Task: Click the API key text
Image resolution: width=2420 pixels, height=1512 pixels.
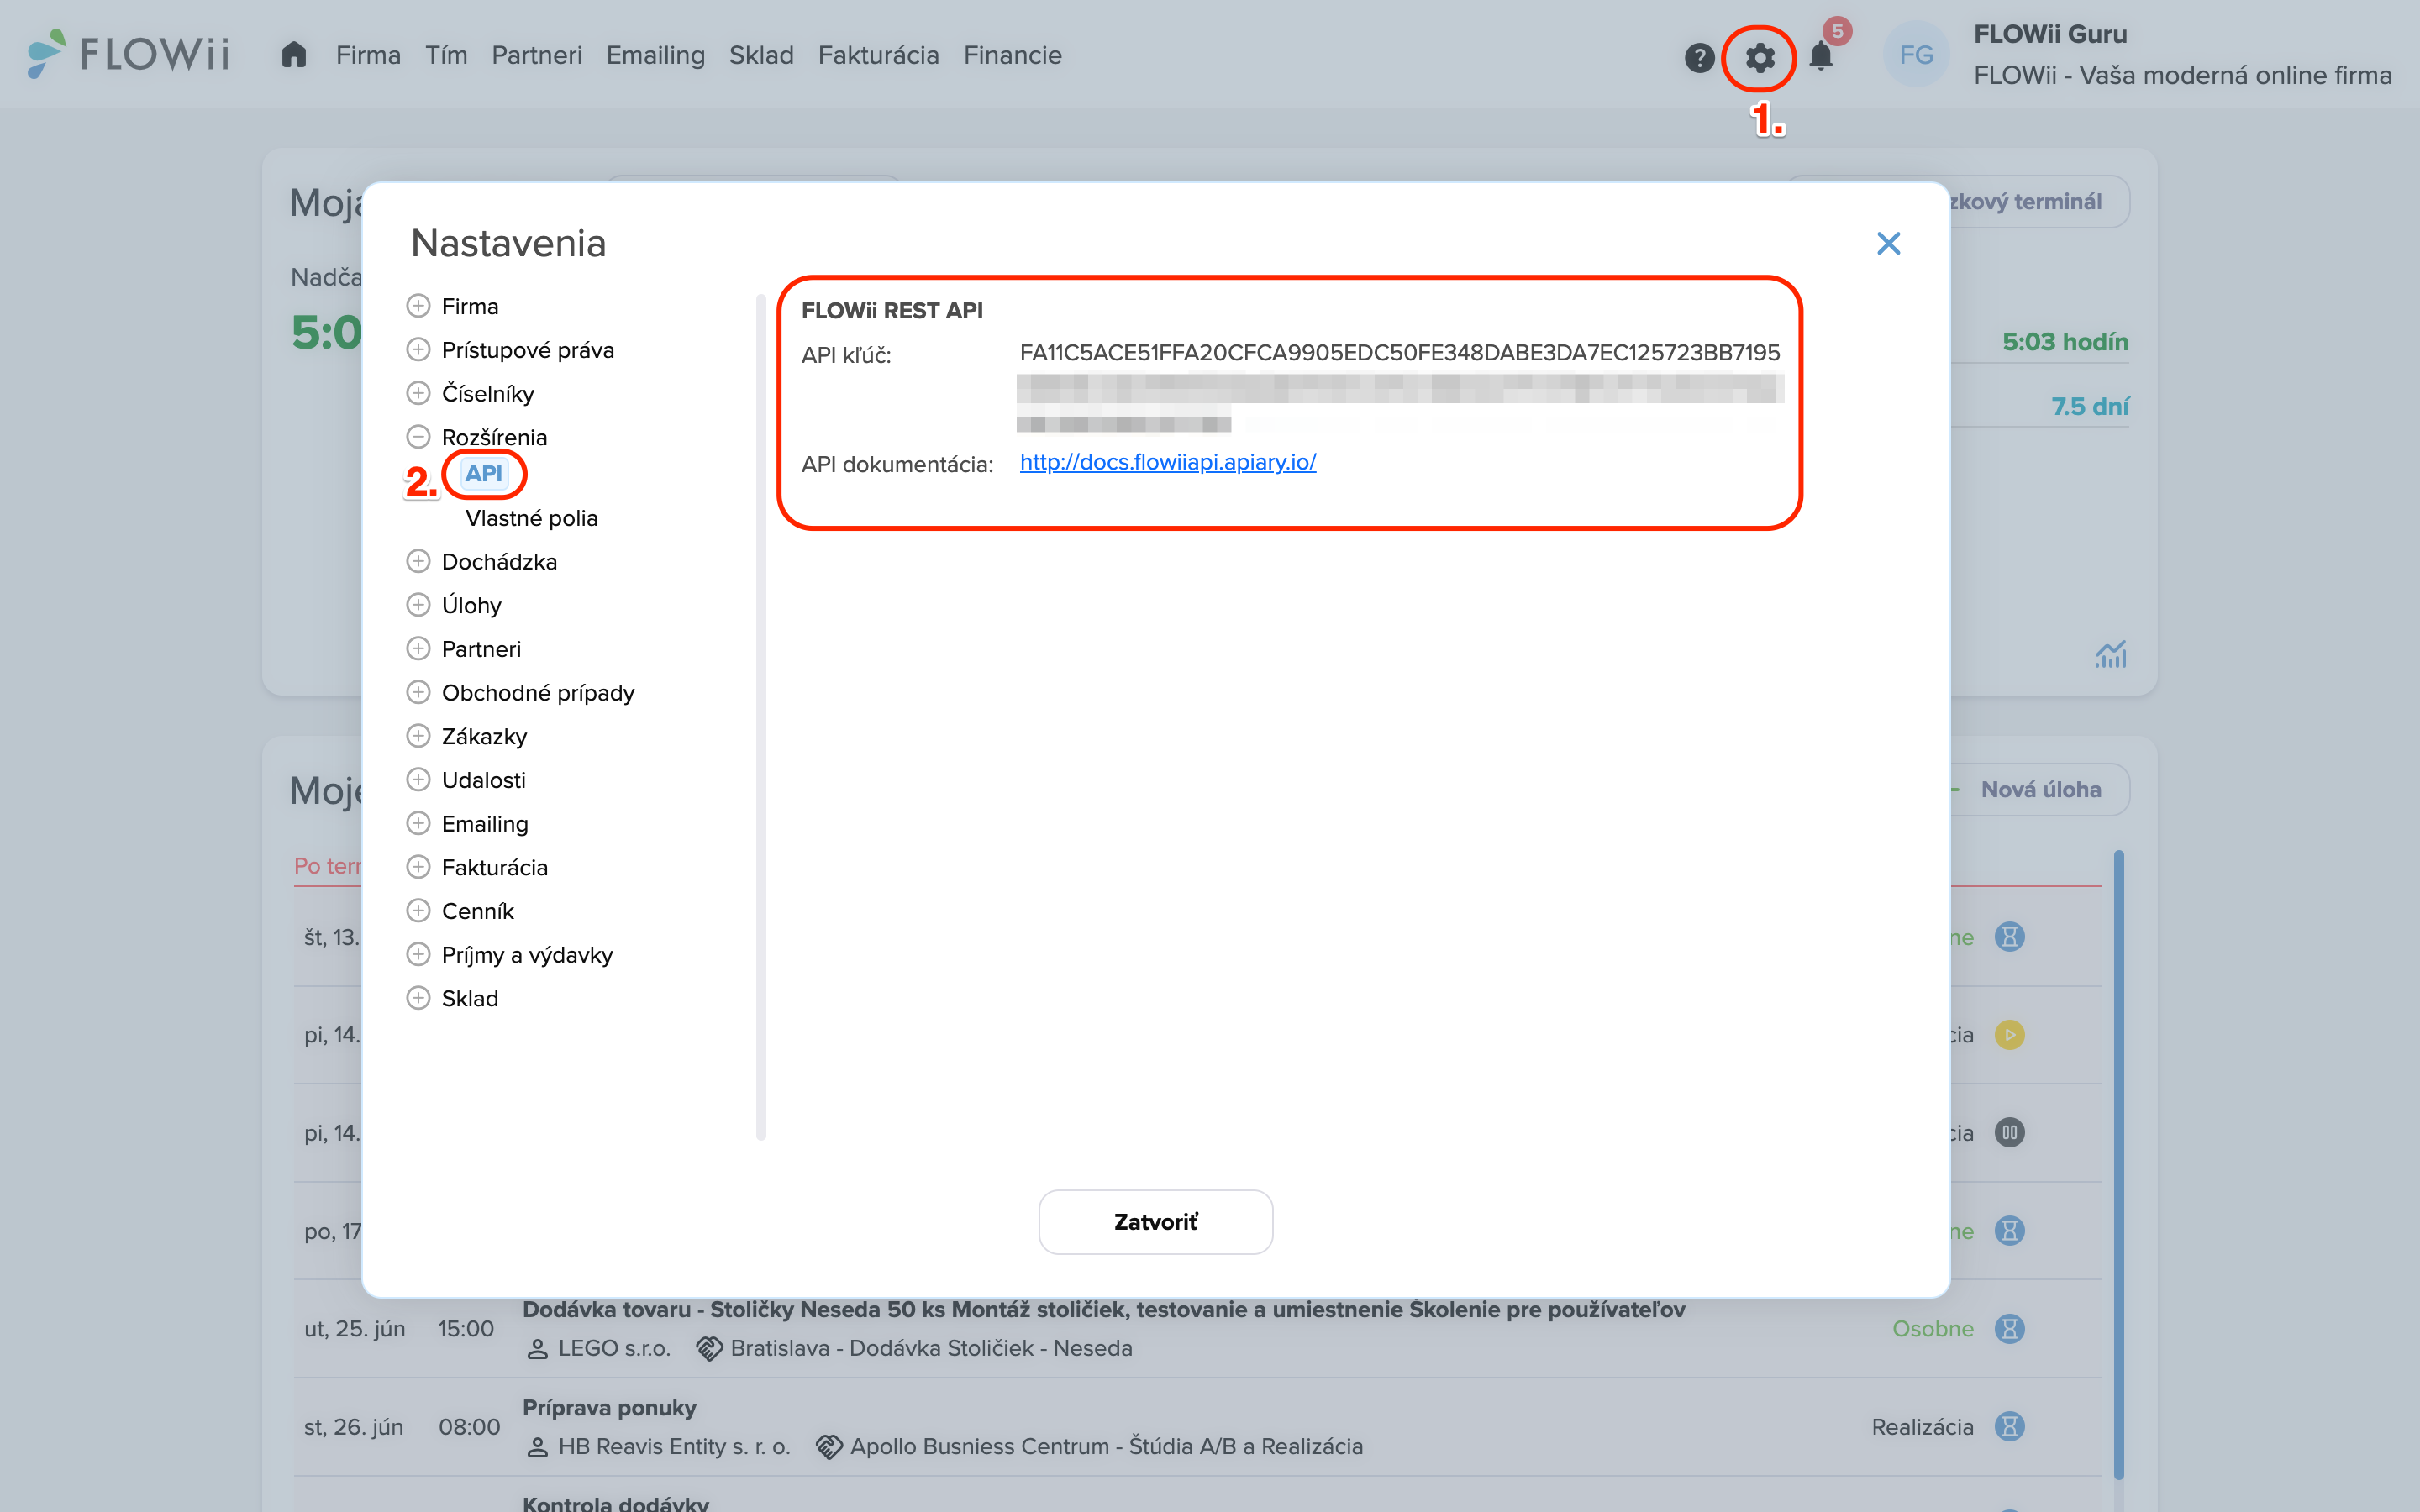Action: [x=1400, y=352]
